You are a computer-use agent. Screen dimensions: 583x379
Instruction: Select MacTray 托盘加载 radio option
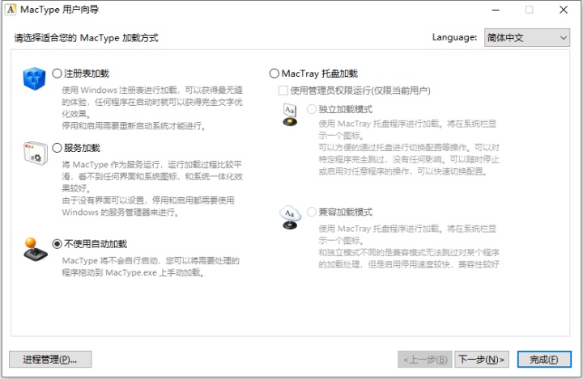274,74
